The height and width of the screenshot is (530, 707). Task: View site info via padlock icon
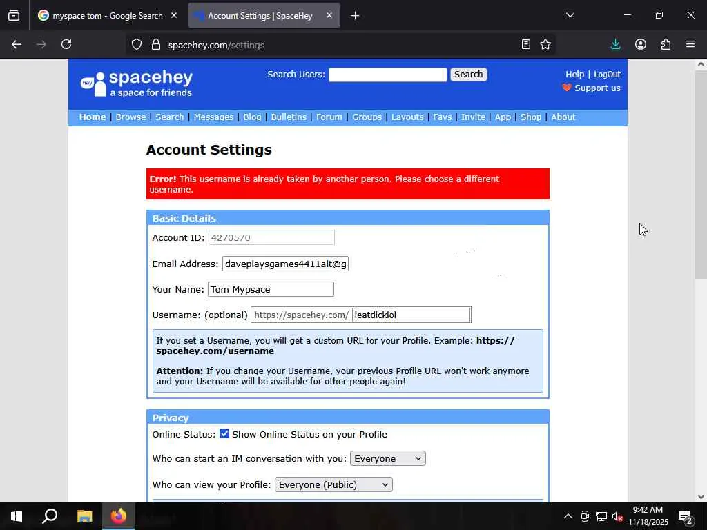pyautogui.click(x=156, y=44)
